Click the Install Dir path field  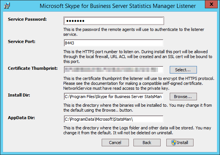coord(114,97)
